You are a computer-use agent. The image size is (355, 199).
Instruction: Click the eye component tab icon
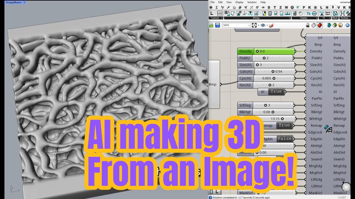(263, 7)
